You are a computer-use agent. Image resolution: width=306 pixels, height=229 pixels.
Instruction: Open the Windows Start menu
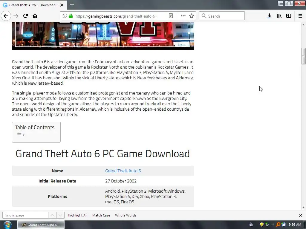coord(7,225)
